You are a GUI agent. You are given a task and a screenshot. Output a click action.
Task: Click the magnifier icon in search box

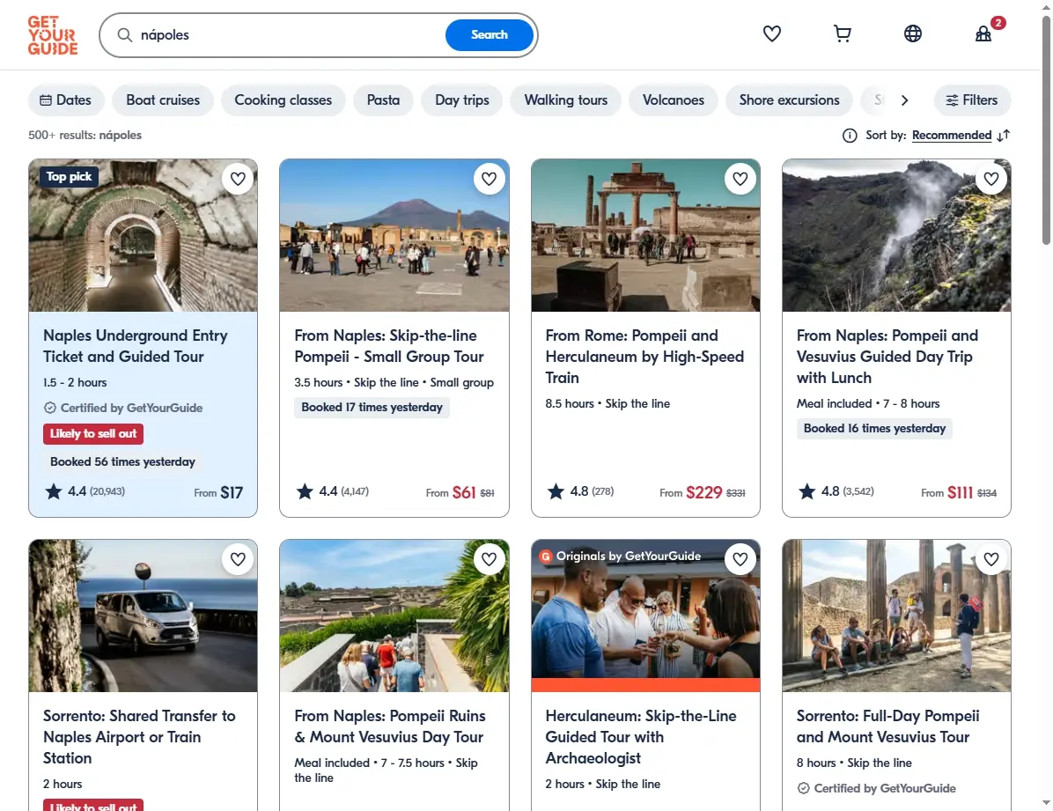(x=124, y=35)
